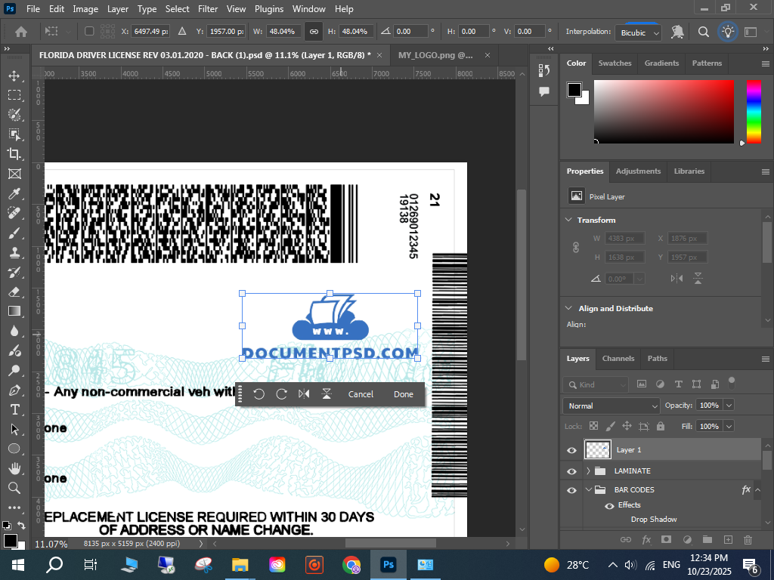Viewport: 774px width, 580px height.
Task: Switch to the Channels tab
Action: point(618,359)
